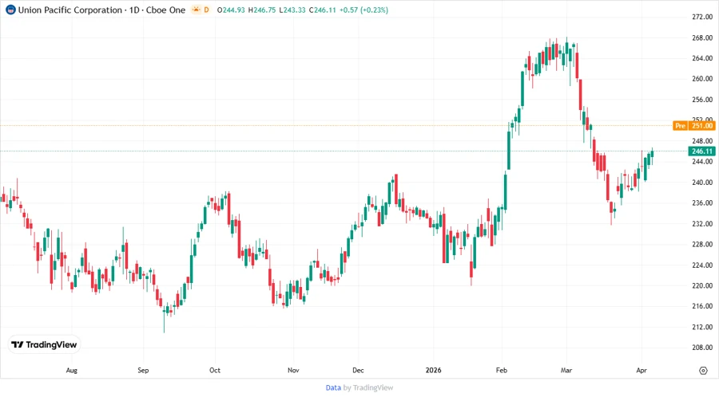Viewport: 719px width, 397px height.
Task: Click the high value H246.75
Action: 262,10
